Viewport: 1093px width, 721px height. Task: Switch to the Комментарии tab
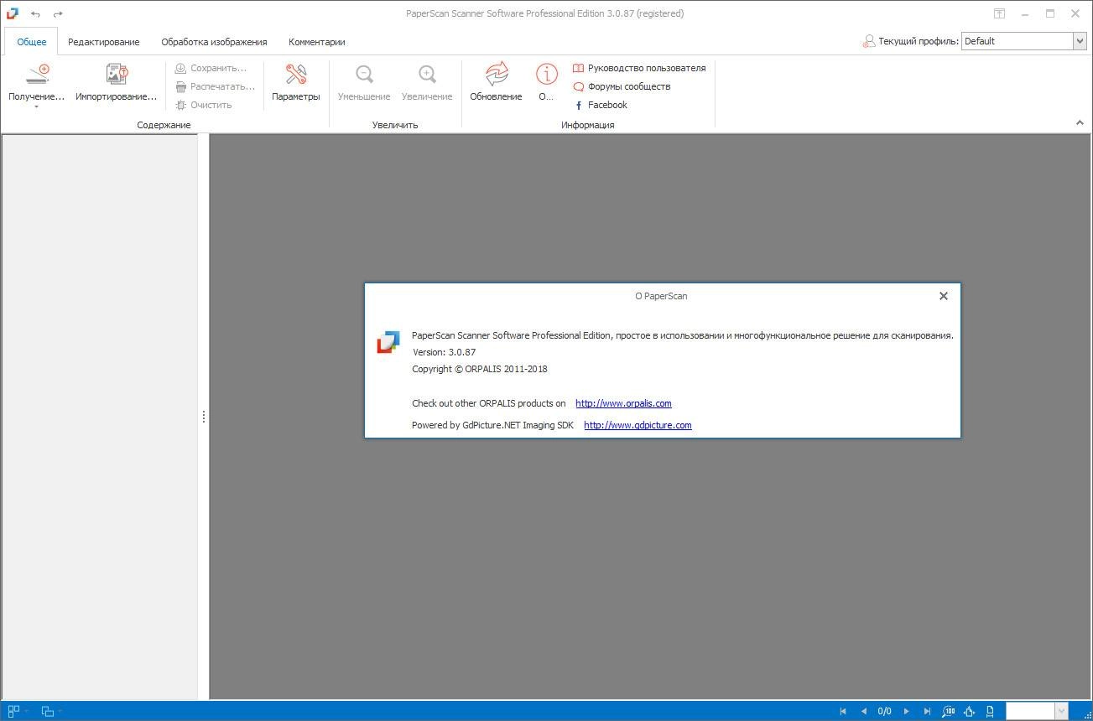click(317, 42)
